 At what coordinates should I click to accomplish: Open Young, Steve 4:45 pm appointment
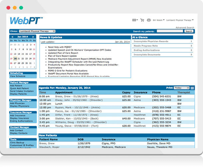77,126
